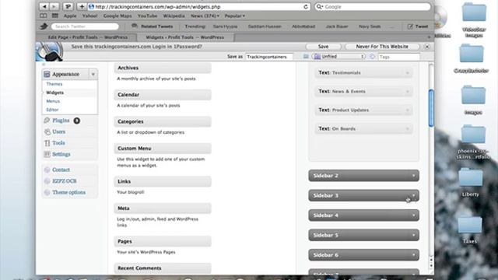Viewport: 498px width, 280px height.
Task: Open Editor under Appearance
Action: point(52,110)
